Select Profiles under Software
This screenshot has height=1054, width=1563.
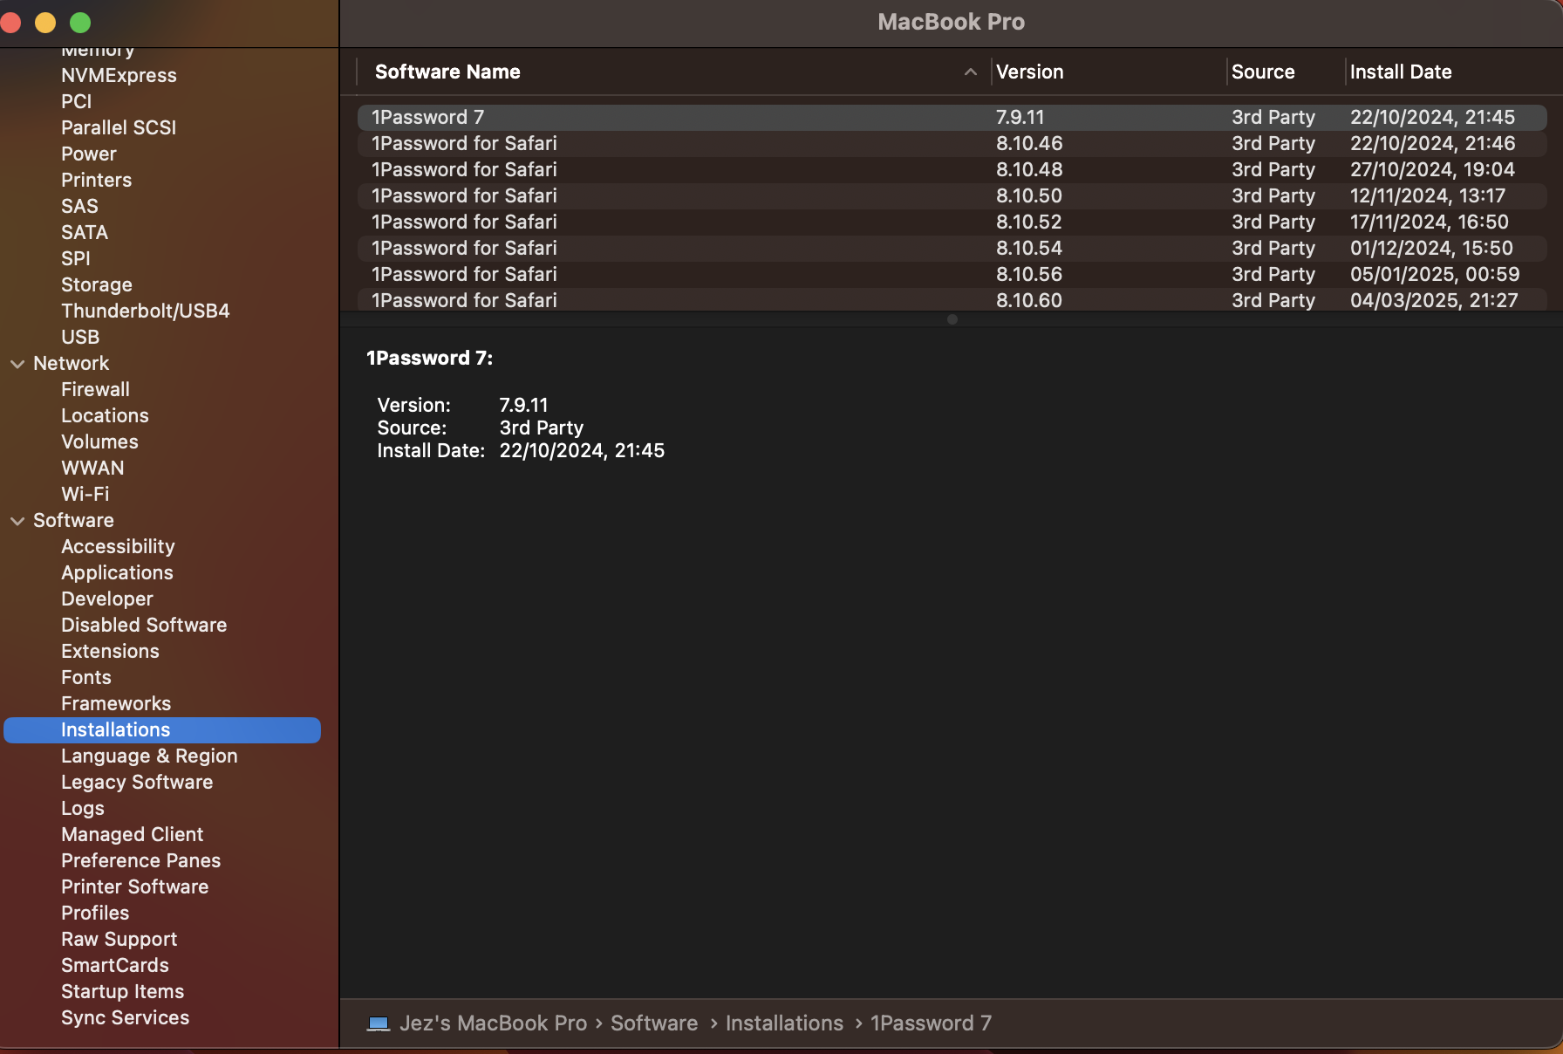[x=95, y=914]
